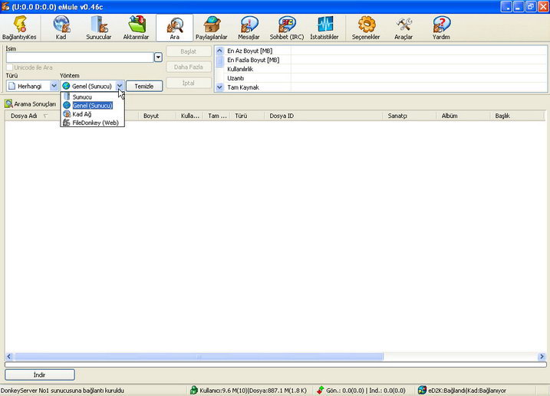Open the İsim search history dropdown arrow
550x396 pixels.
pyautogui.click(x=158, y=57)
